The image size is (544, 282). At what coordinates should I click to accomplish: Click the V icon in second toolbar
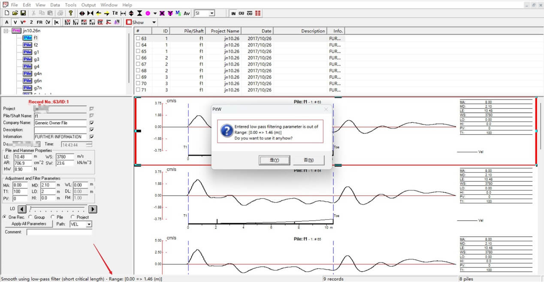tap(15, 22)
